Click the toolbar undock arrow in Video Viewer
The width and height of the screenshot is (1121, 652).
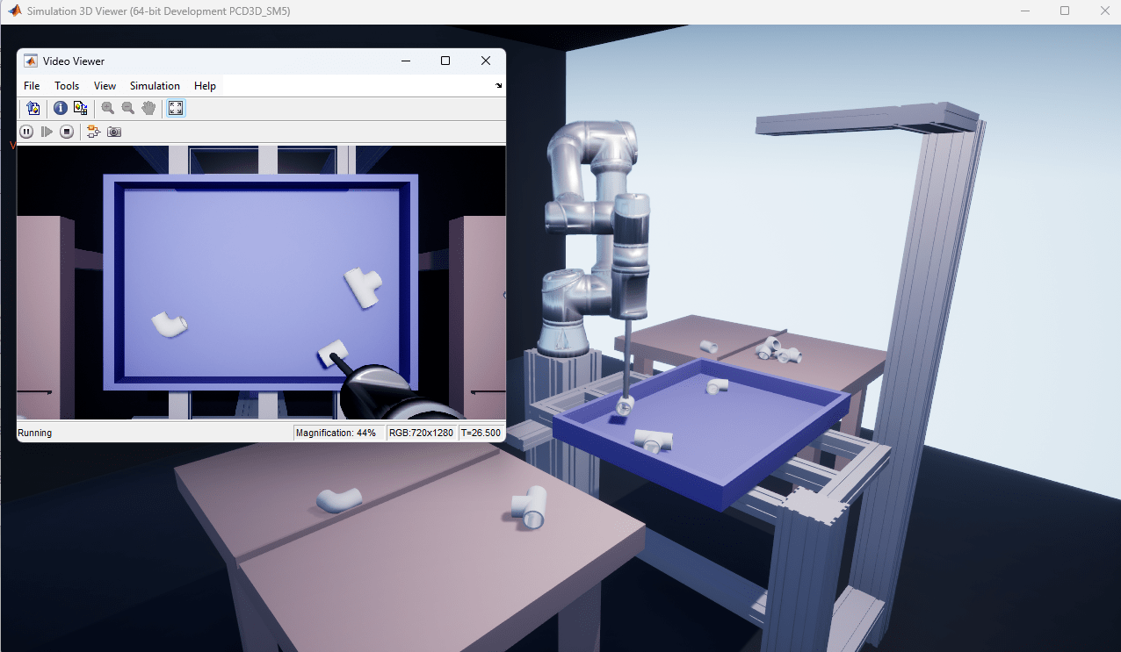click(499, 85)
